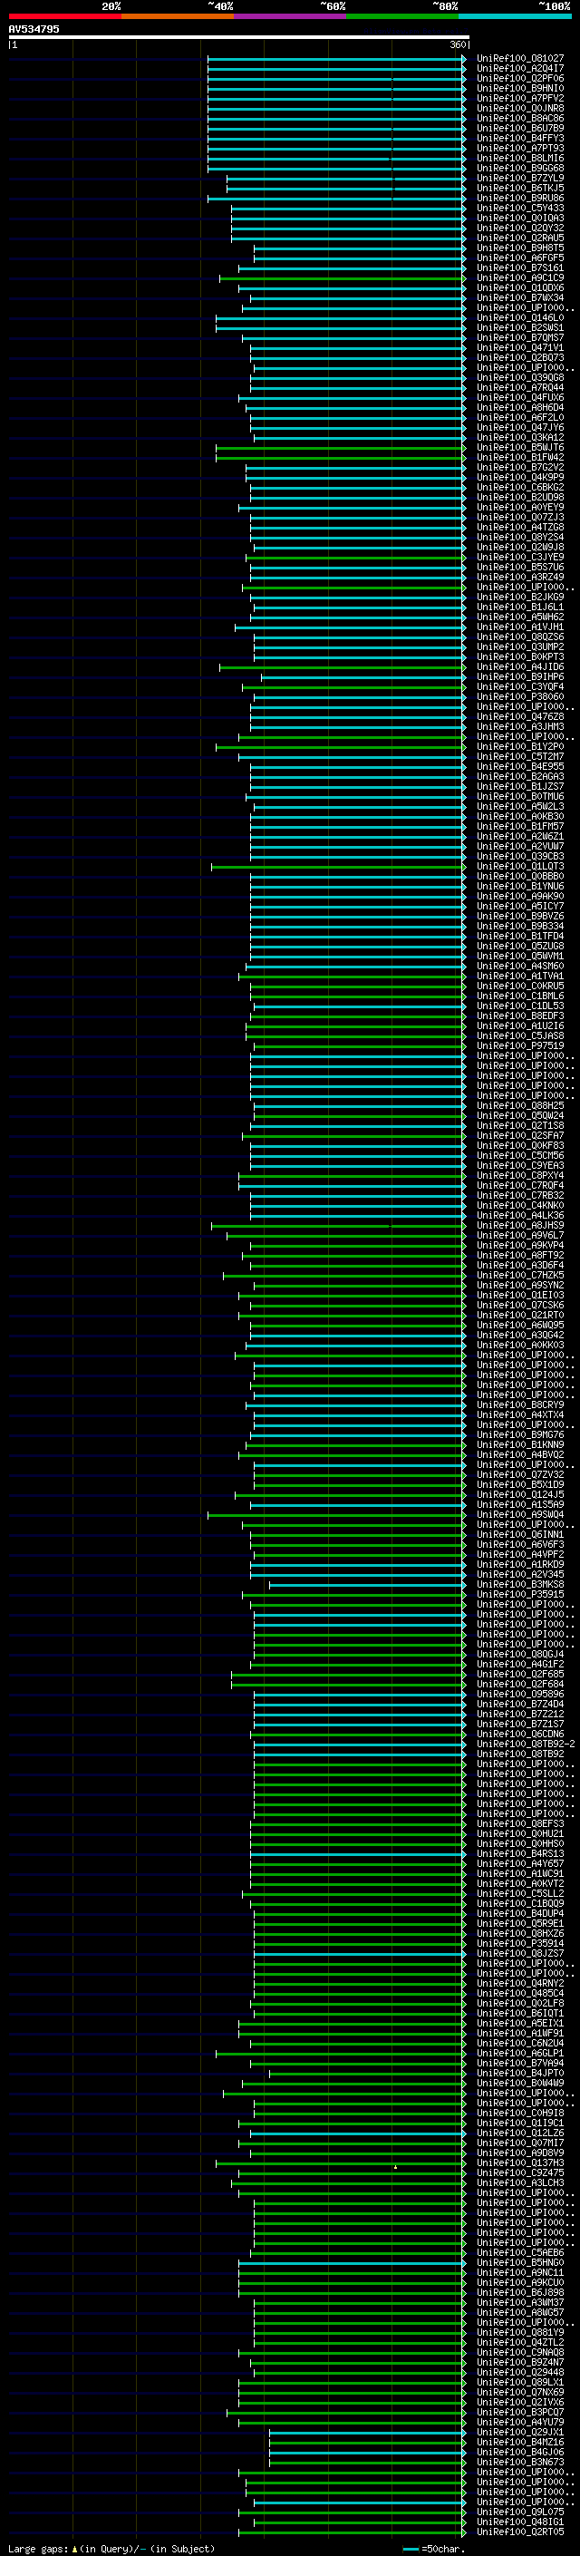Click the UniRef100_A1TVA1 hit label
The height and width of the screenshot is (2556, 580).
tap(519, 977)
